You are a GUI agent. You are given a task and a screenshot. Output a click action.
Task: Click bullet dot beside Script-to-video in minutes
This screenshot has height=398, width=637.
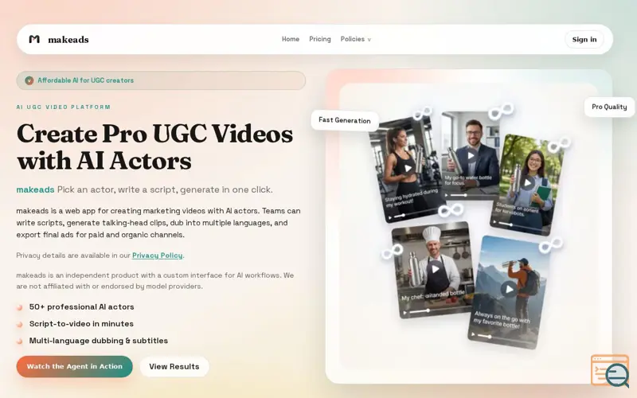point(19,325)
